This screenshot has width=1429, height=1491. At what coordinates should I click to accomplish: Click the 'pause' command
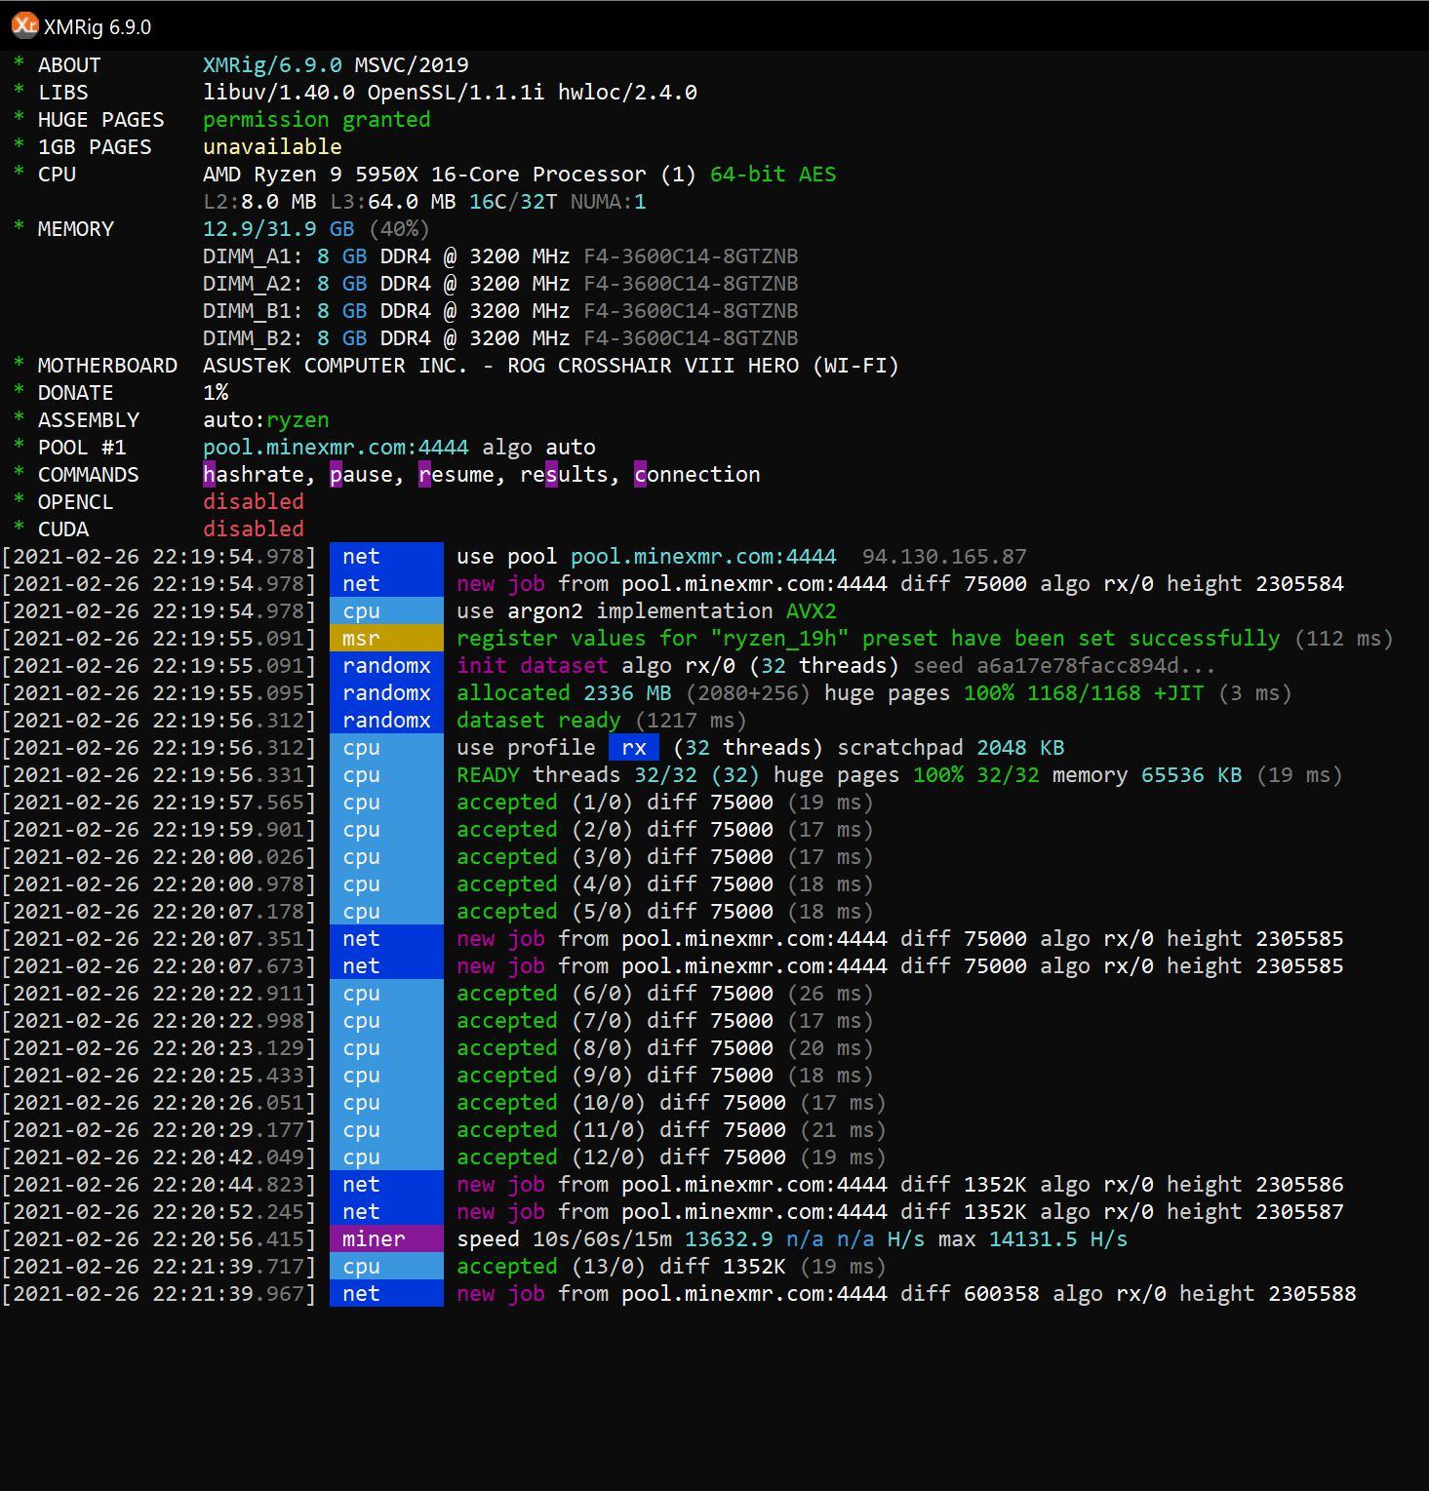pyautogui.click(x=361, y=474)
